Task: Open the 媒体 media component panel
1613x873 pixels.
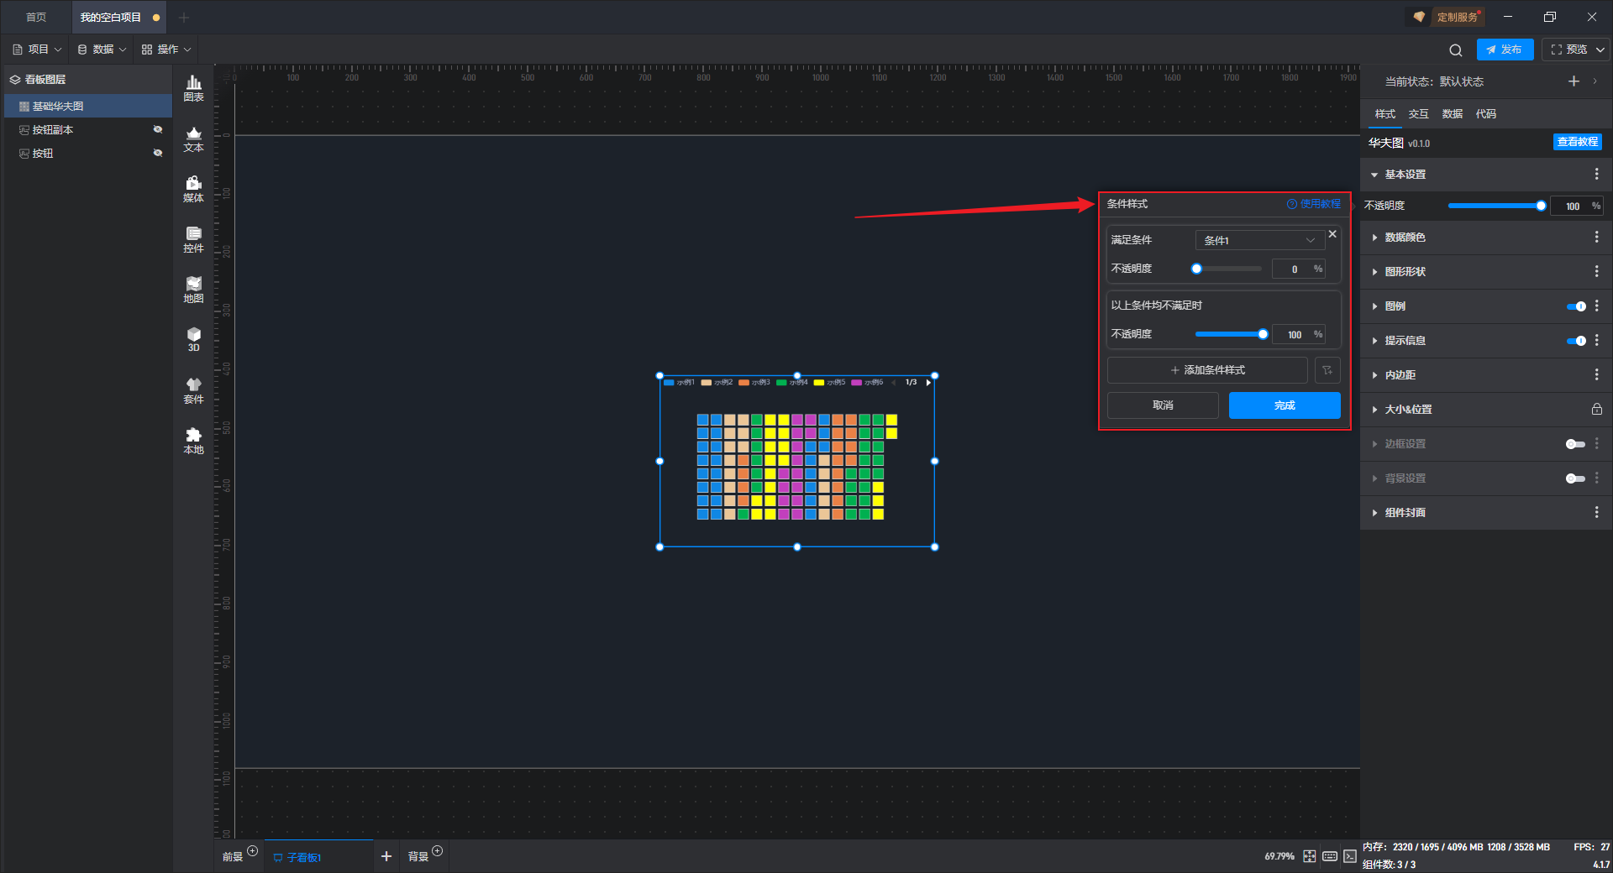Action: click(193, 189)
